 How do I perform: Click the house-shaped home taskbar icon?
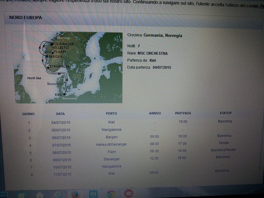coord(40,195)
